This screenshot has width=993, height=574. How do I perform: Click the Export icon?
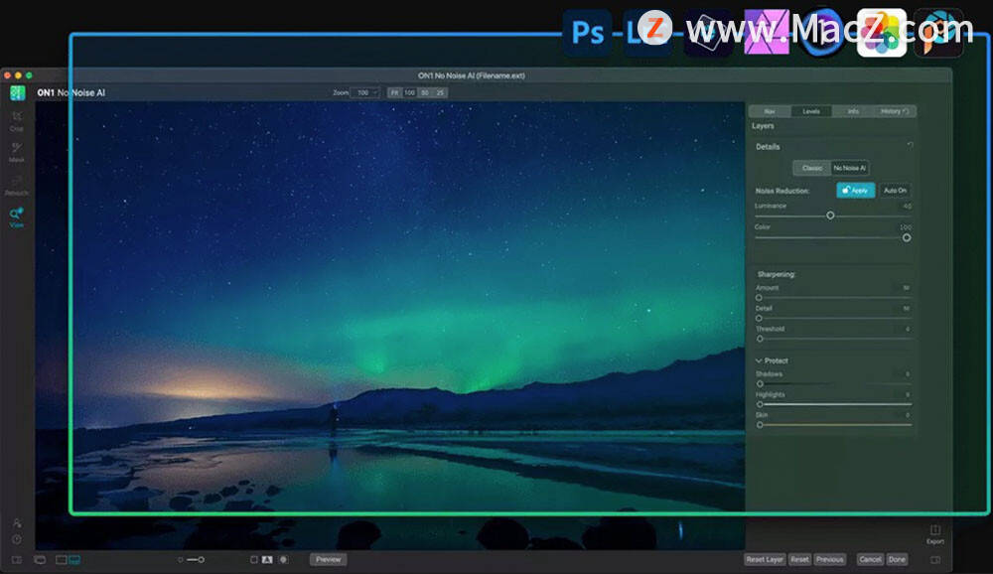pyautogui.click(x=935, y=533)
